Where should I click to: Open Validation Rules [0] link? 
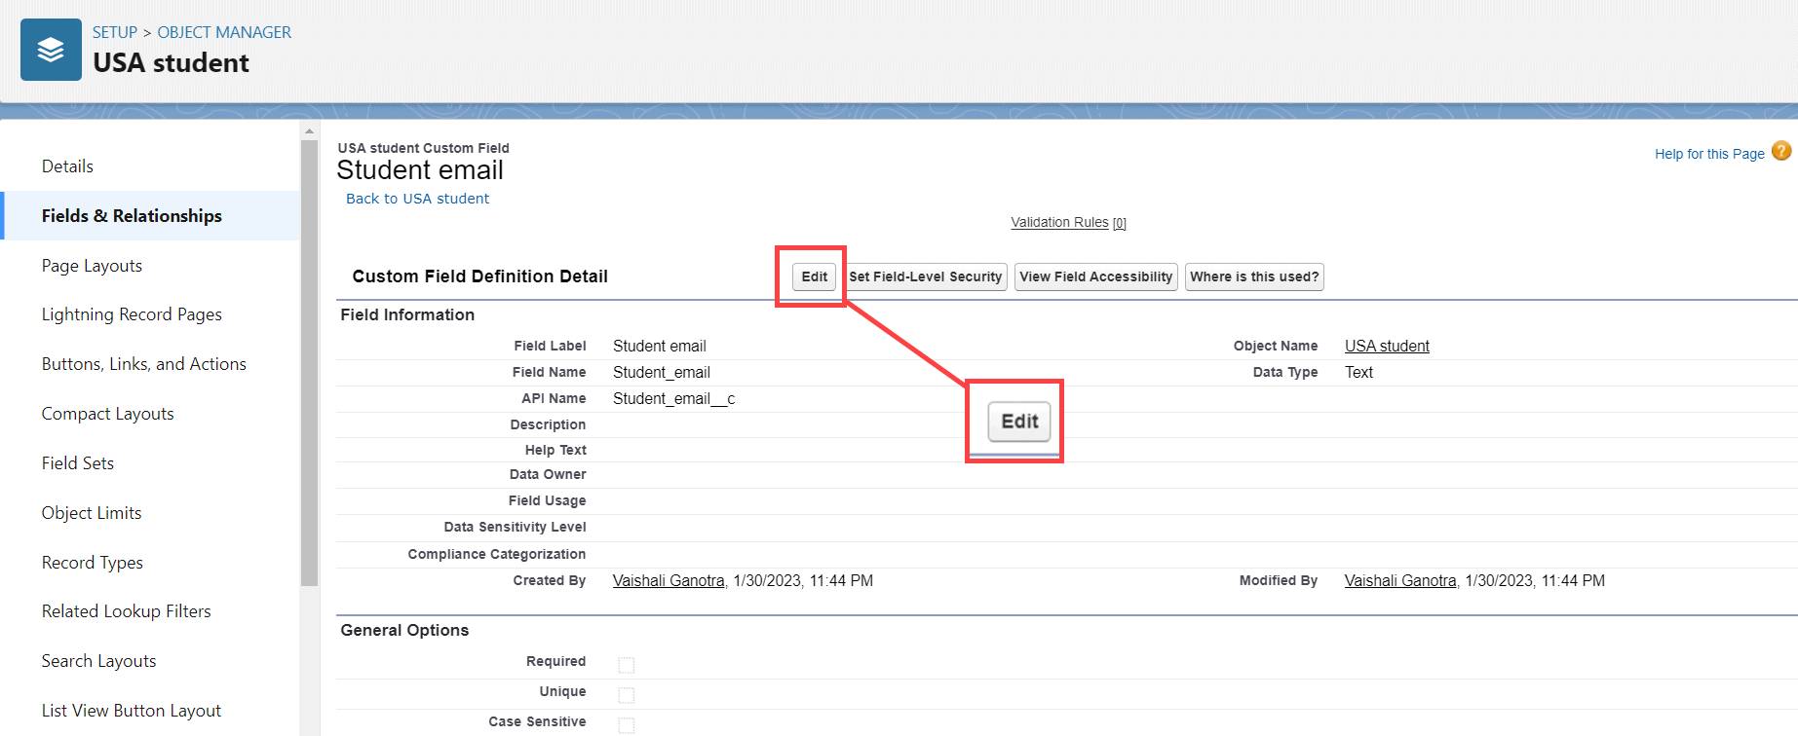pos(1068,223)
